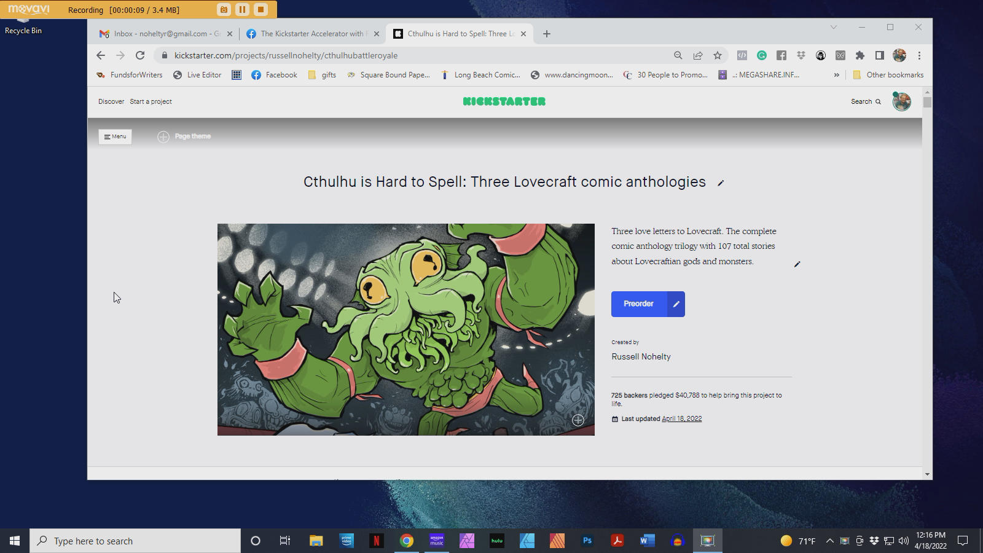983x553 pixels.
Task: Launch Netflix from the taskbar
Action: (376, 541)
